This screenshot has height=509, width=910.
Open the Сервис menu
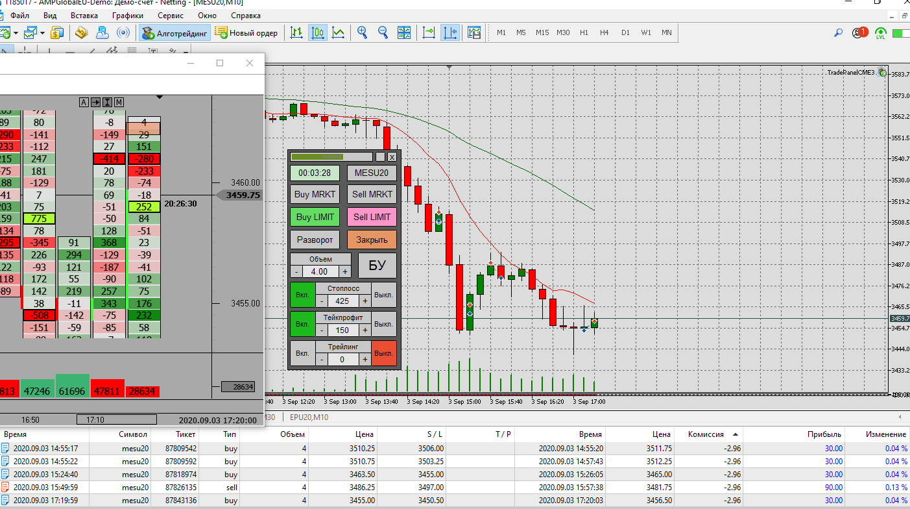[171, 15]
